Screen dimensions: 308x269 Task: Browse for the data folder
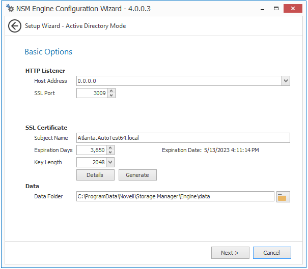coord(283,197)
